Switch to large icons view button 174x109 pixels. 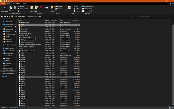tap(172, 108)
